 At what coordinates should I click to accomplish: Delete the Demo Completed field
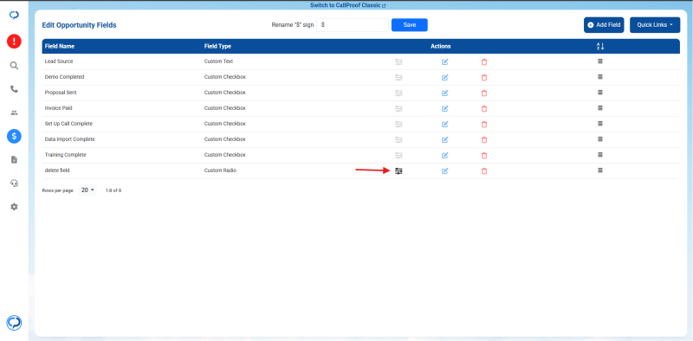(x=484, y=77)
